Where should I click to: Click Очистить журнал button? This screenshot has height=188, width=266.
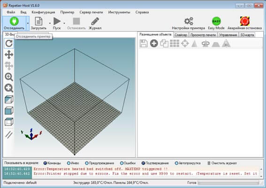222,163
